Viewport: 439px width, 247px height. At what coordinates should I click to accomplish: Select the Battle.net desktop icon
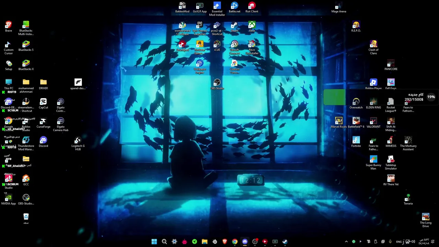235,8
